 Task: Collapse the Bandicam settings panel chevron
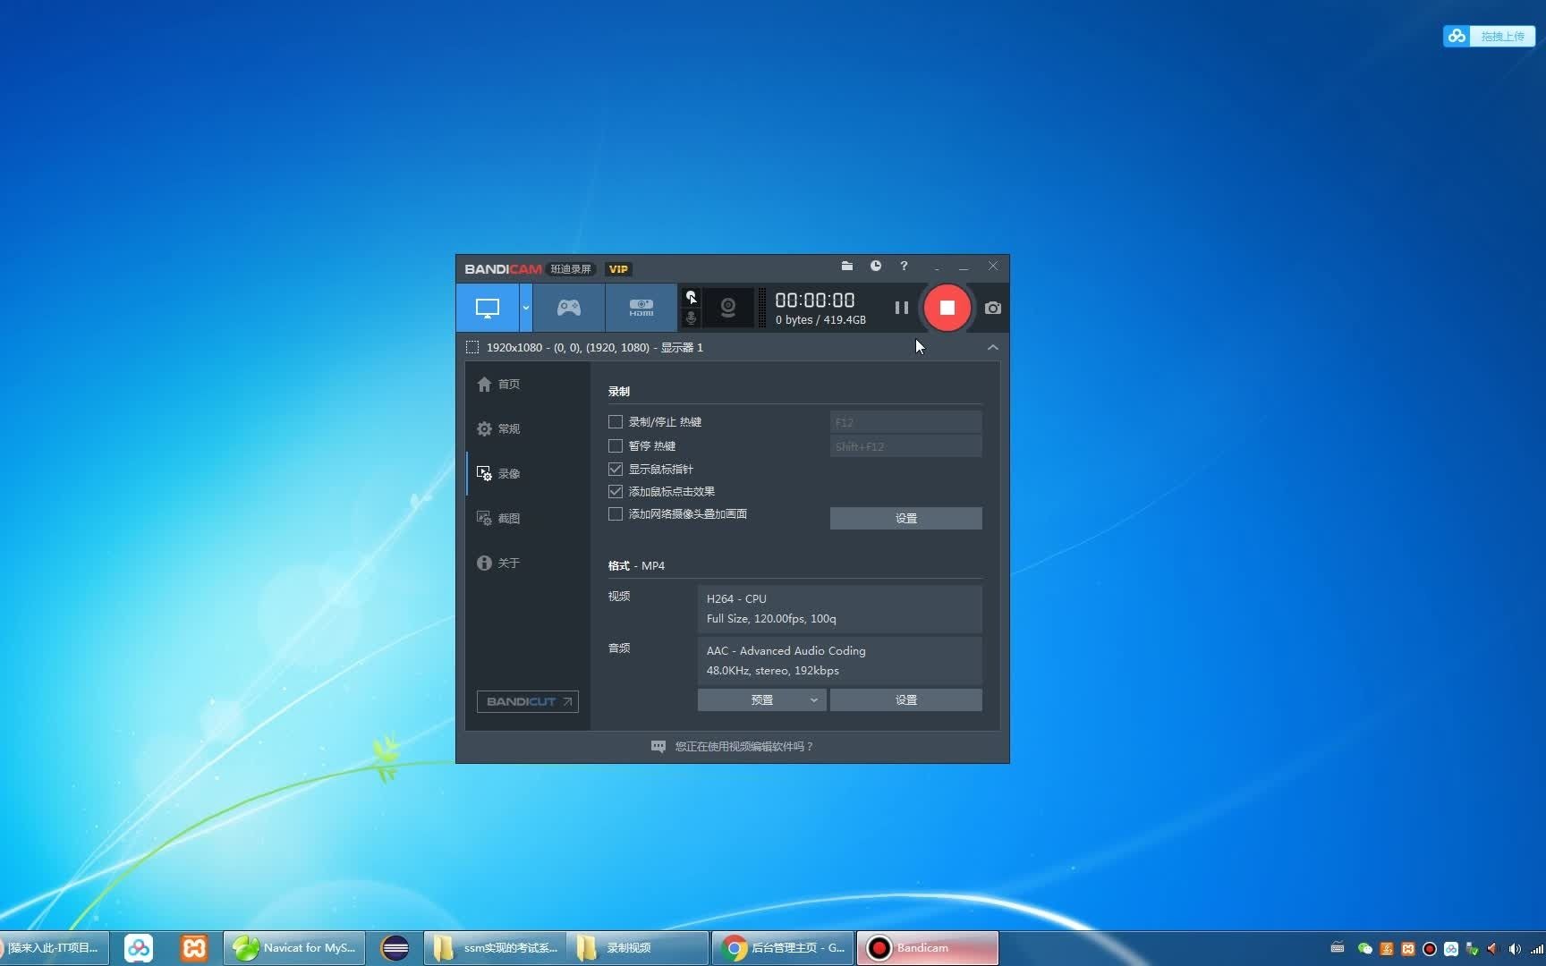click(x=993, y=347)
